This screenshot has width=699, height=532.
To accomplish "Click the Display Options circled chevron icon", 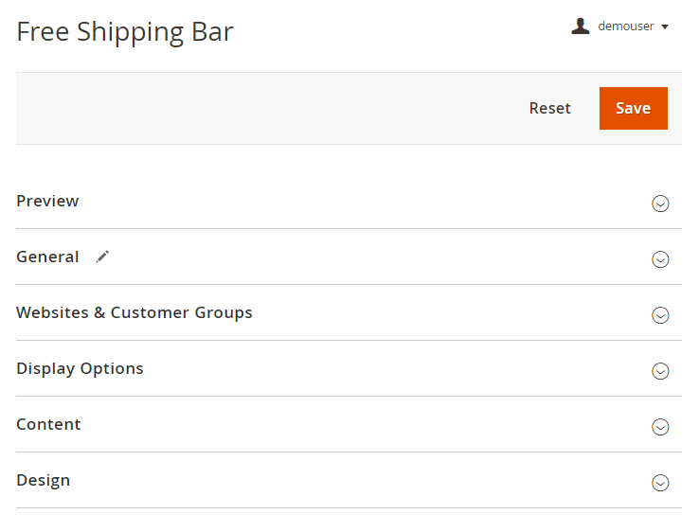I will click(x=660, y=371).
